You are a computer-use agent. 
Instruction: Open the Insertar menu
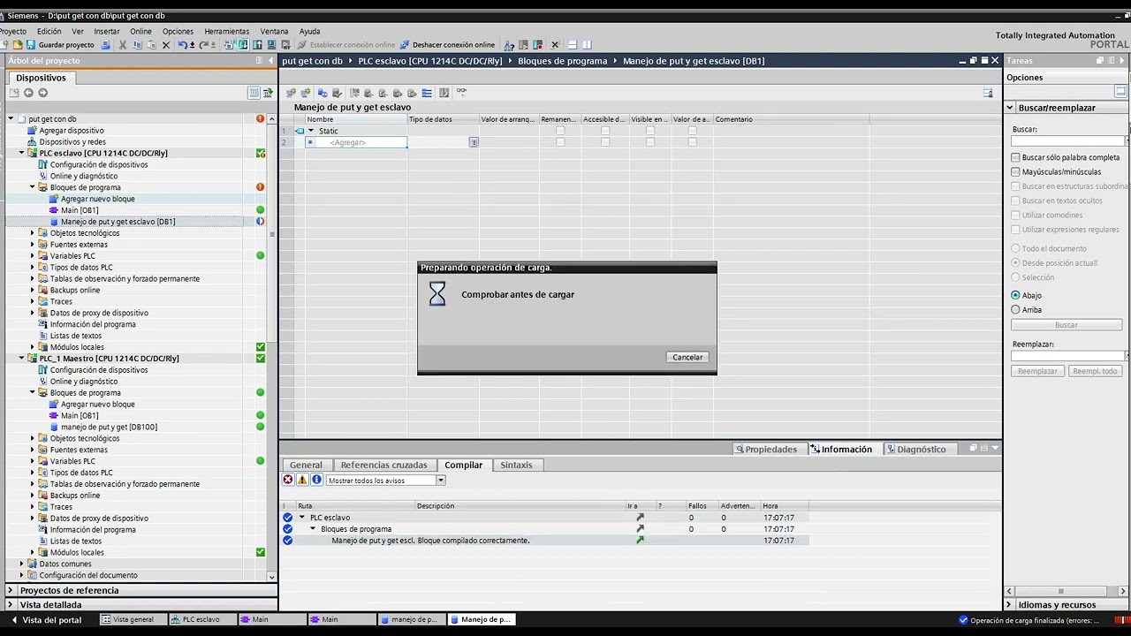(x=107, y=31)
